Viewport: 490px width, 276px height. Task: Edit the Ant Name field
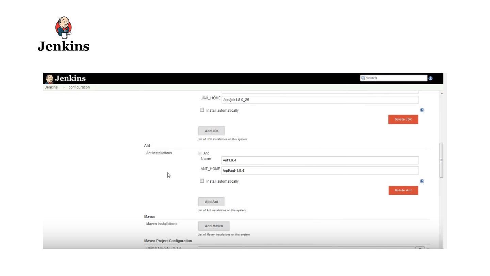pyautogui.click(x=320, y=160)
